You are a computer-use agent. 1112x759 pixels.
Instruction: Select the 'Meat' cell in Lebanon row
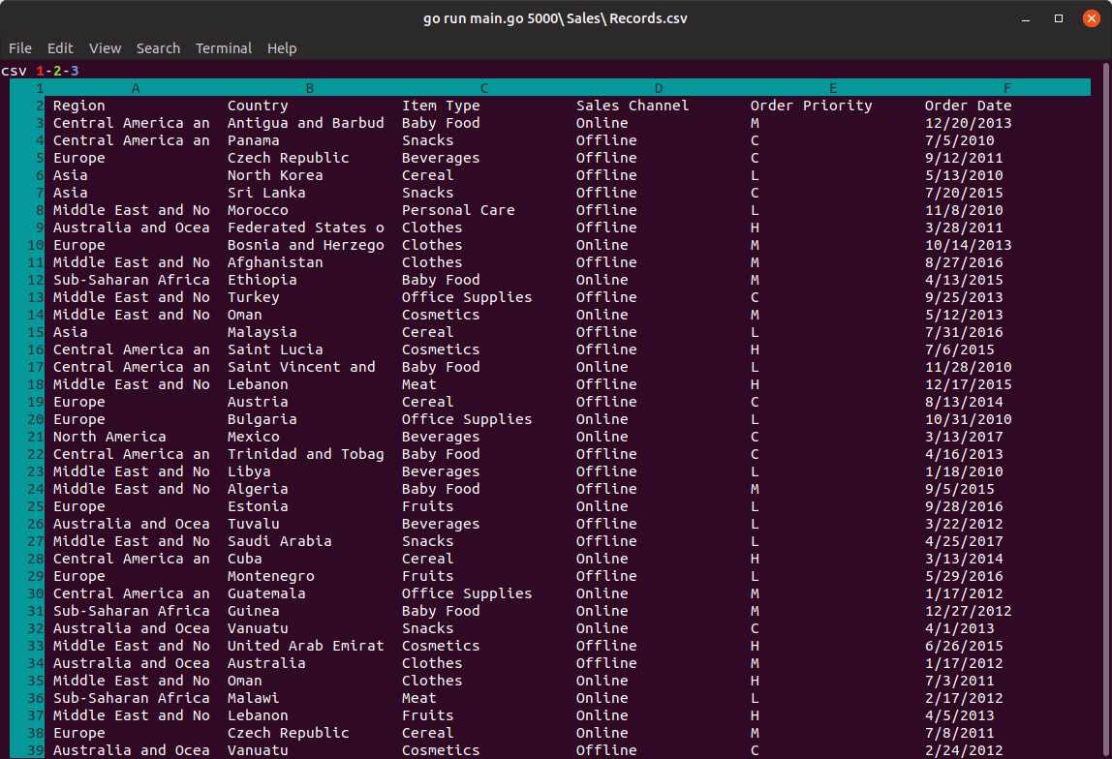point(419,384)
